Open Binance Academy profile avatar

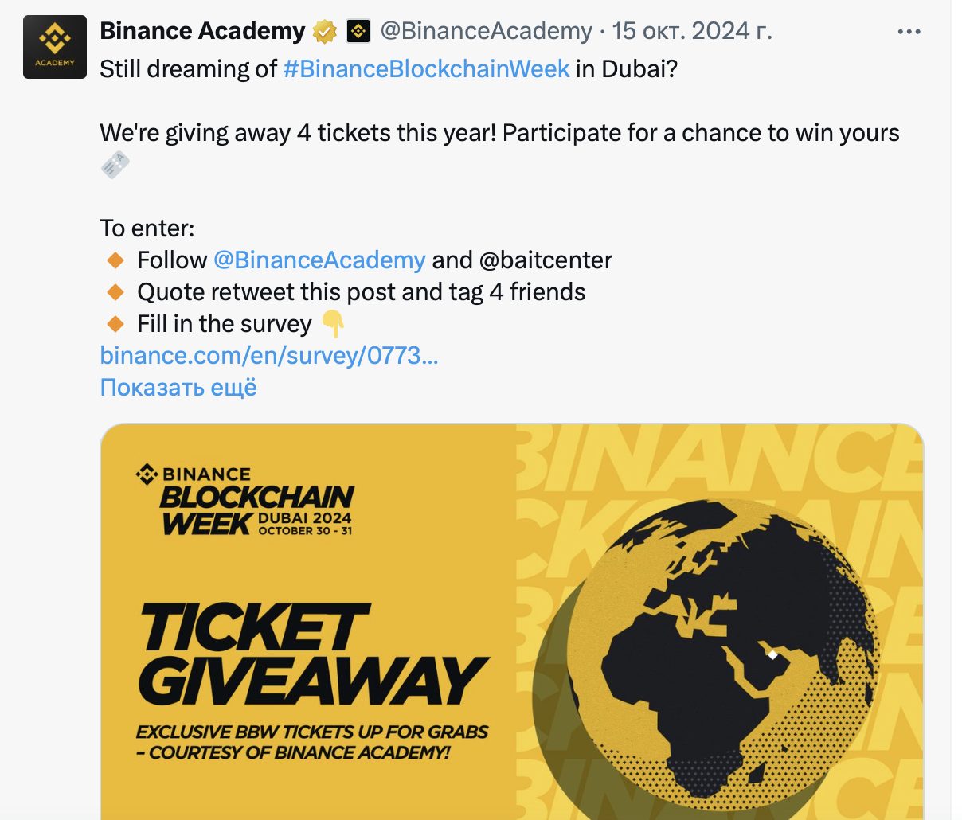tap(54, 47)
